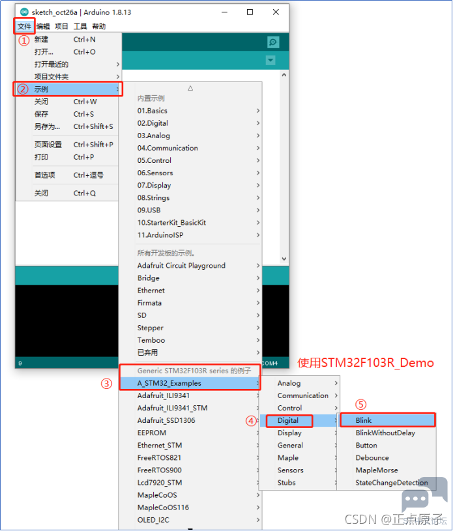Image resolution: width=453 pixels, height=531 pixels.
Task: Open the StateChangeDetection example
Action: [387, 483]
